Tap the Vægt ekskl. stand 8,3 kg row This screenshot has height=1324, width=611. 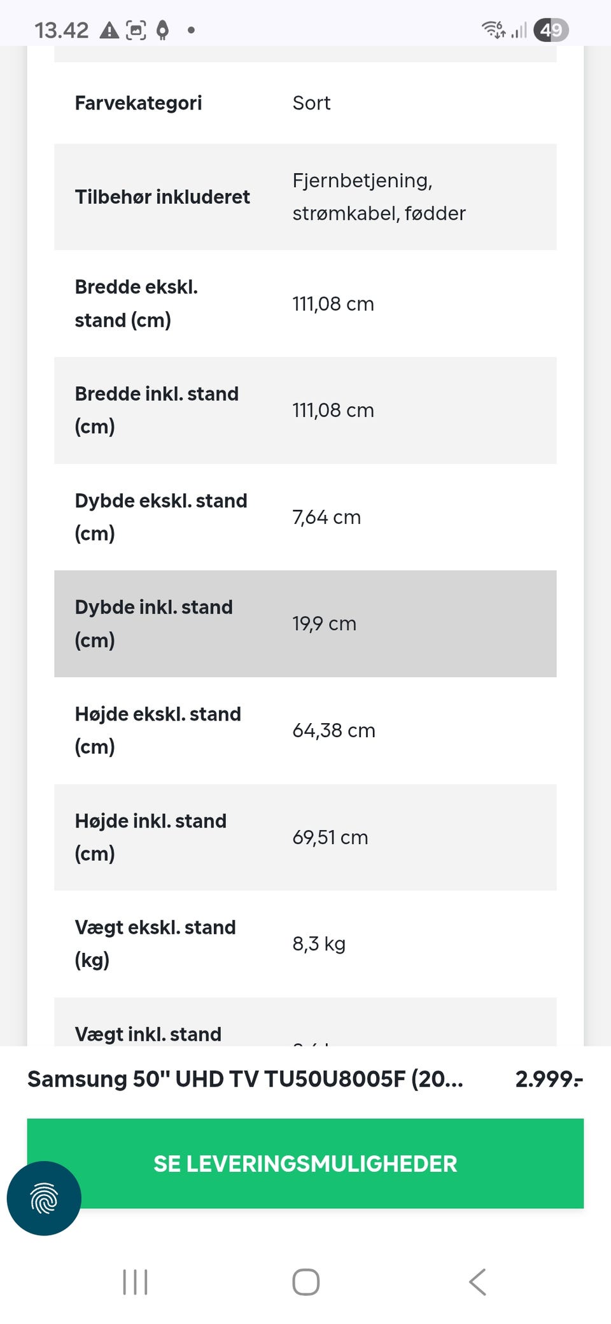pos(305,944)
